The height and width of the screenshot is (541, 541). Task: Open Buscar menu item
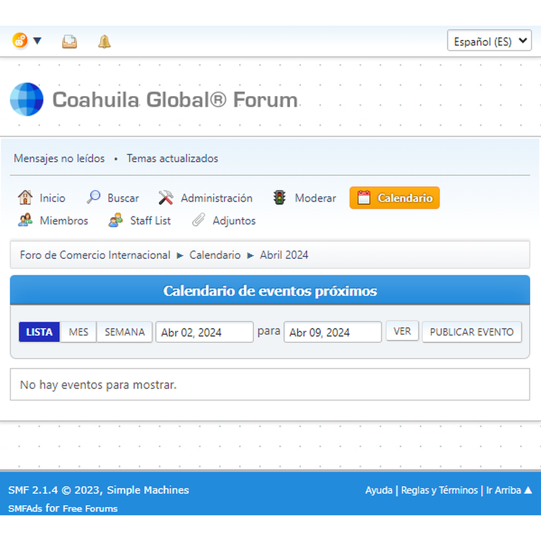[123, 198]
